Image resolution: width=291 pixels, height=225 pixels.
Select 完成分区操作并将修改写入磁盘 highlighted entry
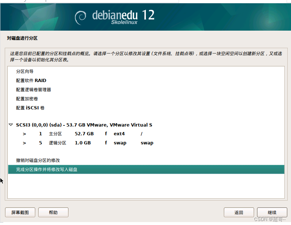pos(146,170)
